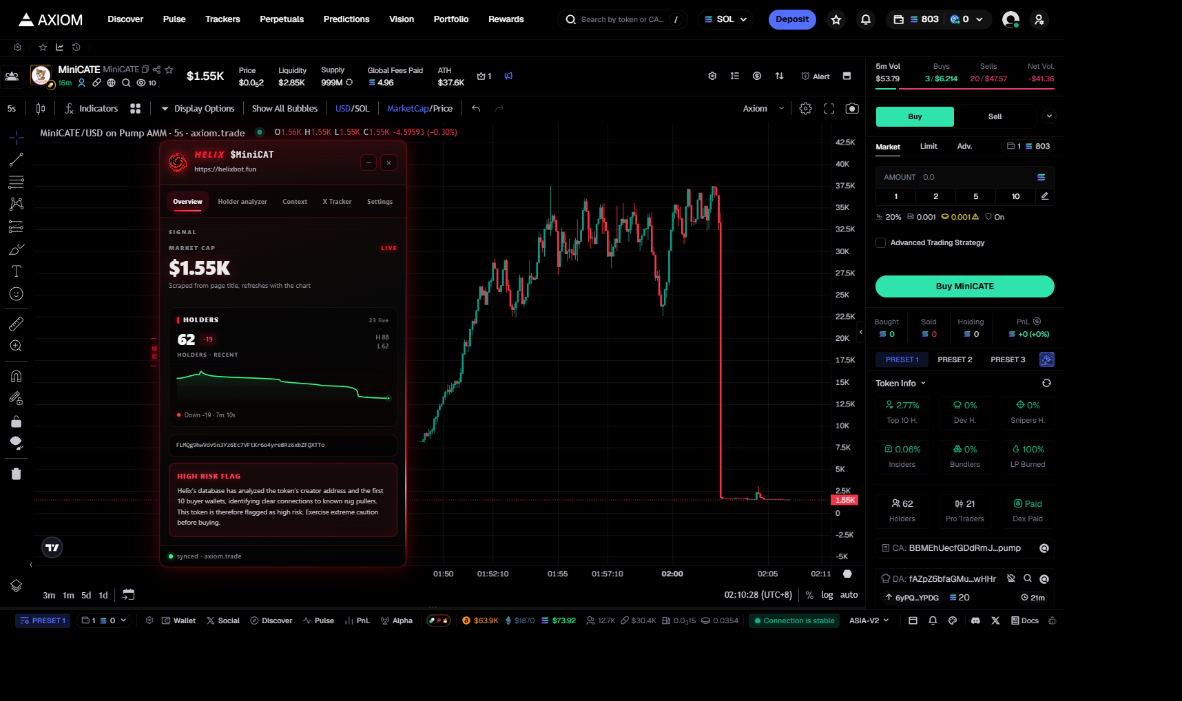This screenshot has height=701, width=1182.
Task: Open the Docs link in bottom bar
Action: click(x=1025, y=620)
